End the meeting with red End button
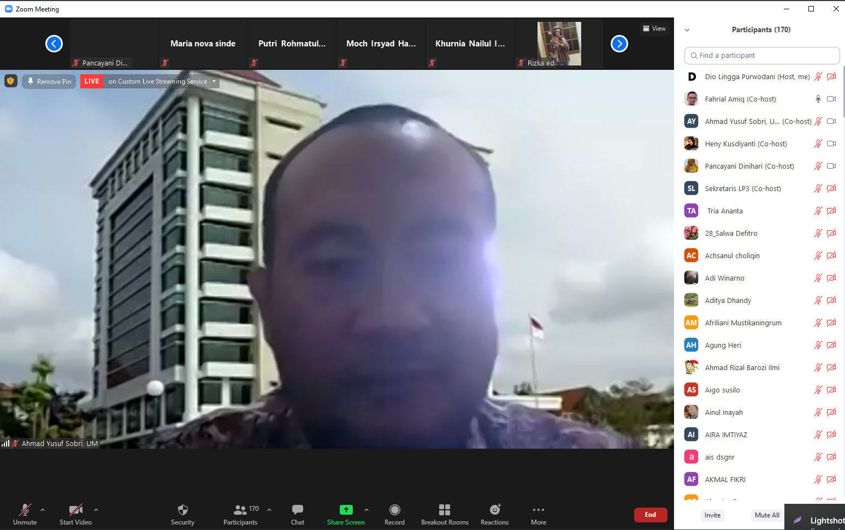The image size is (845, 530). pos(651,515)
